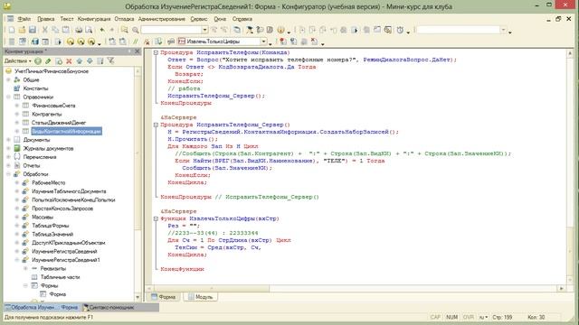Select Константы in the configuration tree
This screenshot has width=579, height=325.
pos(35,88)
